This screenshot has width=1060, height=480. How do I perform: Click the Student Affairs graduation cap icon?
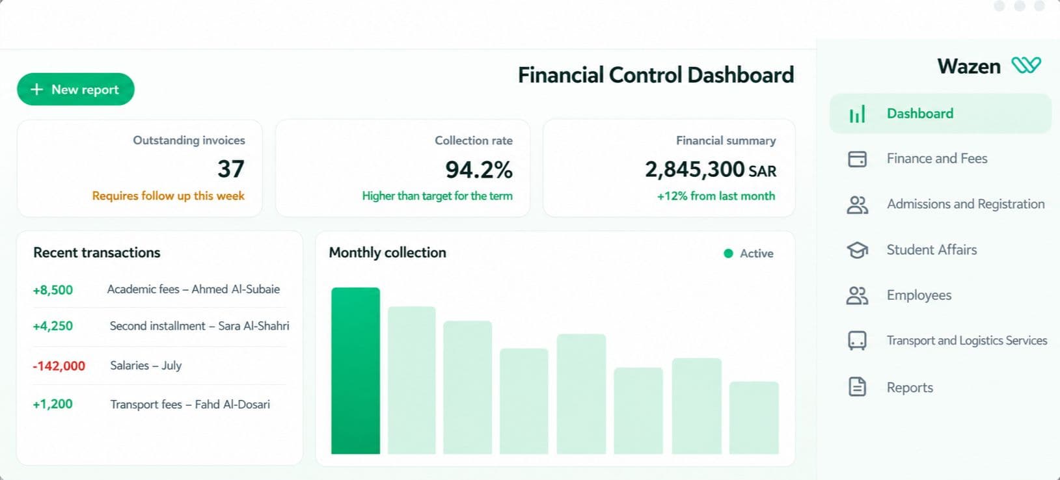coord(857,250)
